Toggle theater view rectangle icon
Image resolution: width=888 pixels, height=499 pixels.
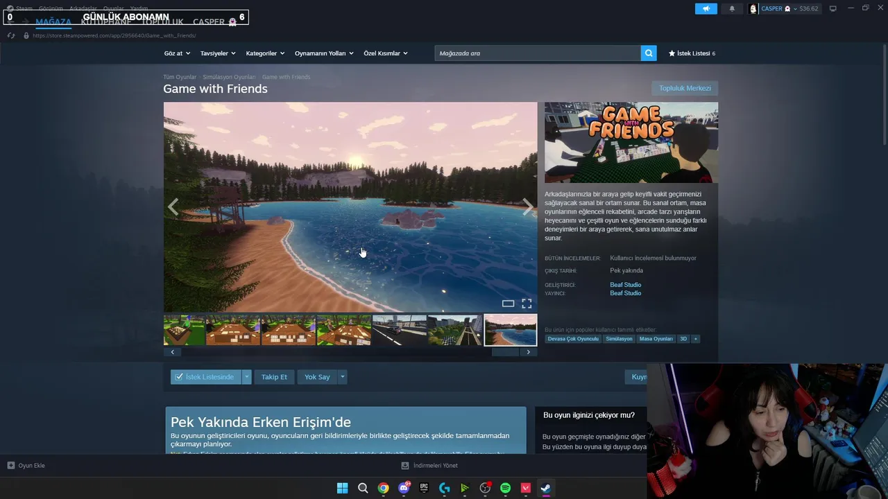[x=508, y=304]
